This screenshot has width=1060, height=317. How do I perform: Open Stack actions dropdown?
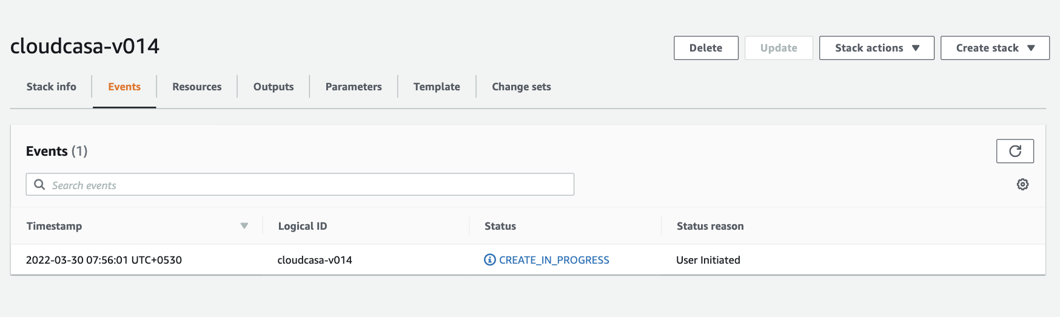876,48
